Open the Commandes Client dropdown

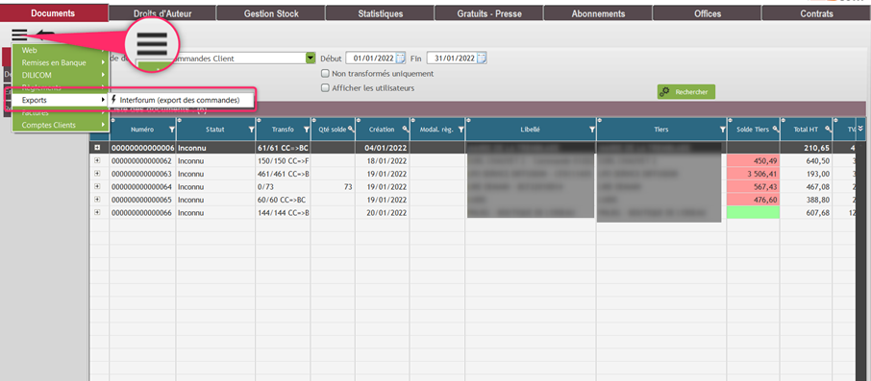tap(310, 59)
